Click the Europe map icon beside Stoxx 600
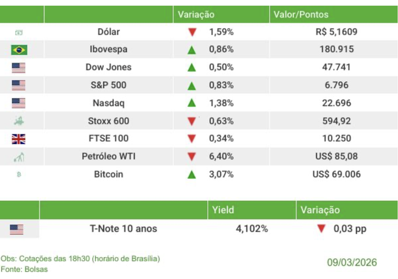This screenshot has width=398, height=279. (19, 121)
